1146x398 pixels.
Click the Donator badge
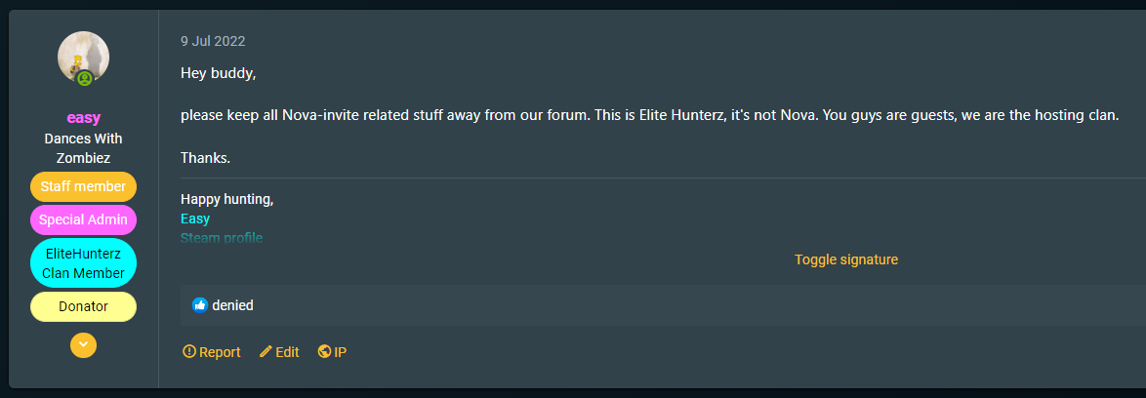pyautogui.click(x=83, y=306)
